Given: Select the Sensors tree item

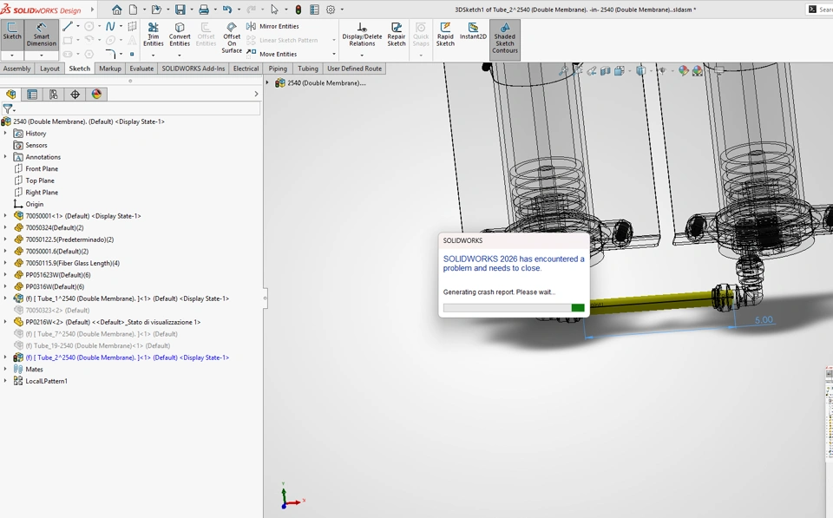Looking at the screenshot, I should click(x=36, y=145).
